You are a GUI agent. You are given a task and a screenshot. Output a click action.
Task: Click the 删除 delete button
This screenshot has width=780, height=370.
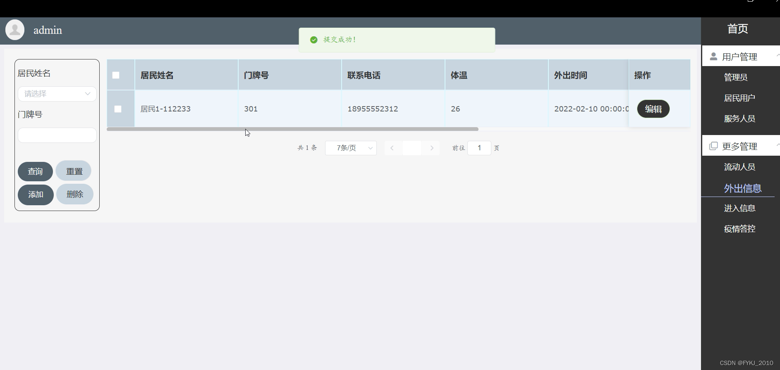(x=75, y=194)
